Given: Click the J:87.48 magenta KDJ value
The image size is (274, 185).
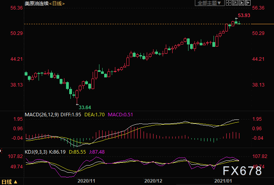Looking at the screenshot, I should [97, 152].
